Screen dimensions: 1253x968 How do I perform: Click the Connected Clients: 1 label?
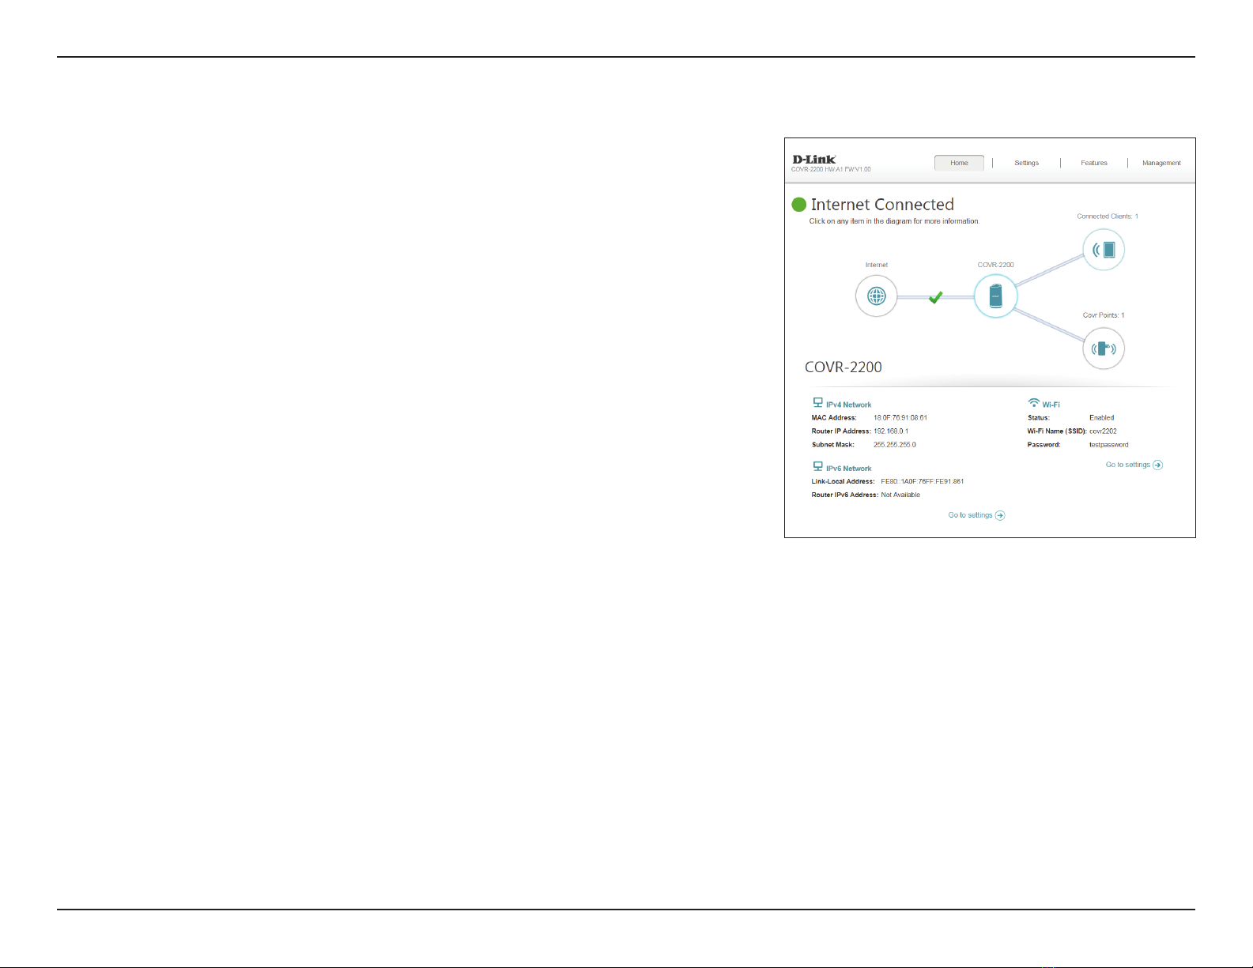[1108, 217]
